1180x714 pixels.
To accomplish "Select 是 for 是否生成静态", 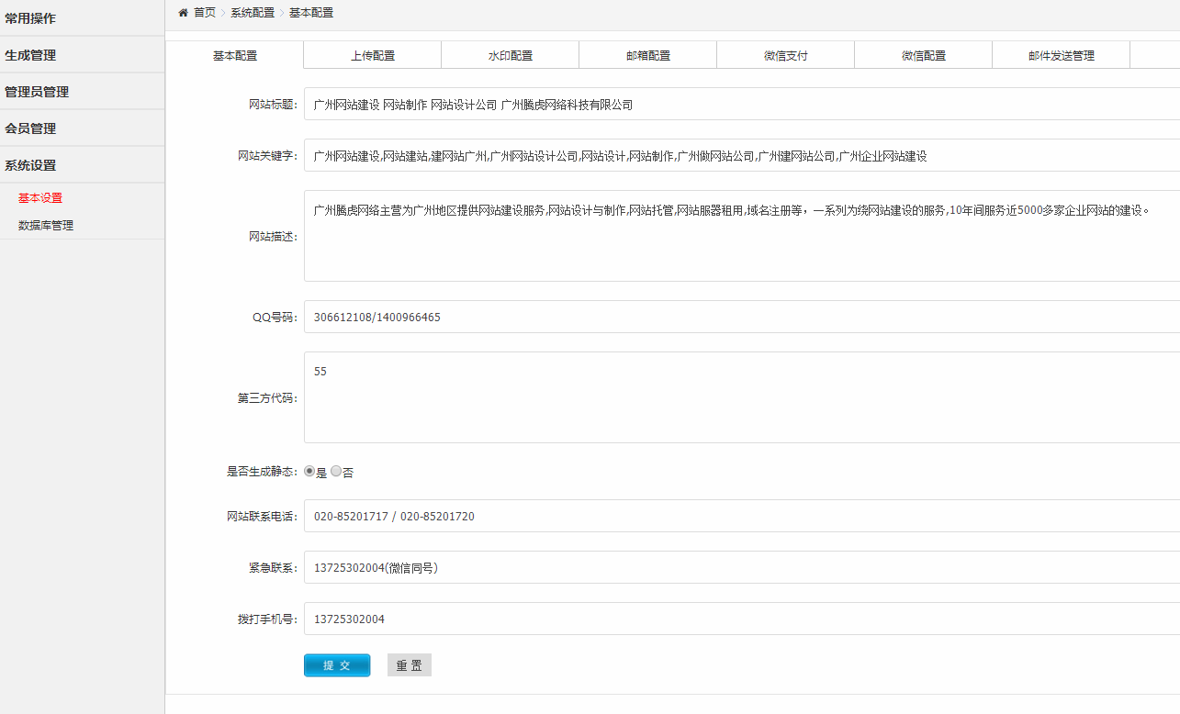I will pyautogui.click(x=309, y=471).
